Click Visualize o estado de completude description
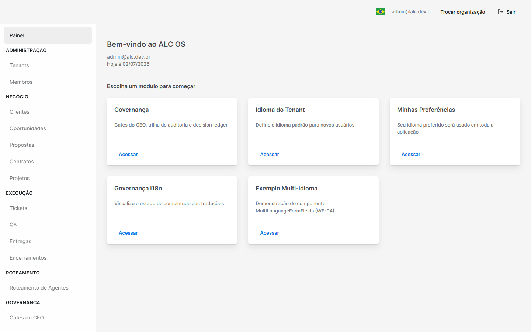The width and height of the screenshot is (531, 332). [169, 204]
